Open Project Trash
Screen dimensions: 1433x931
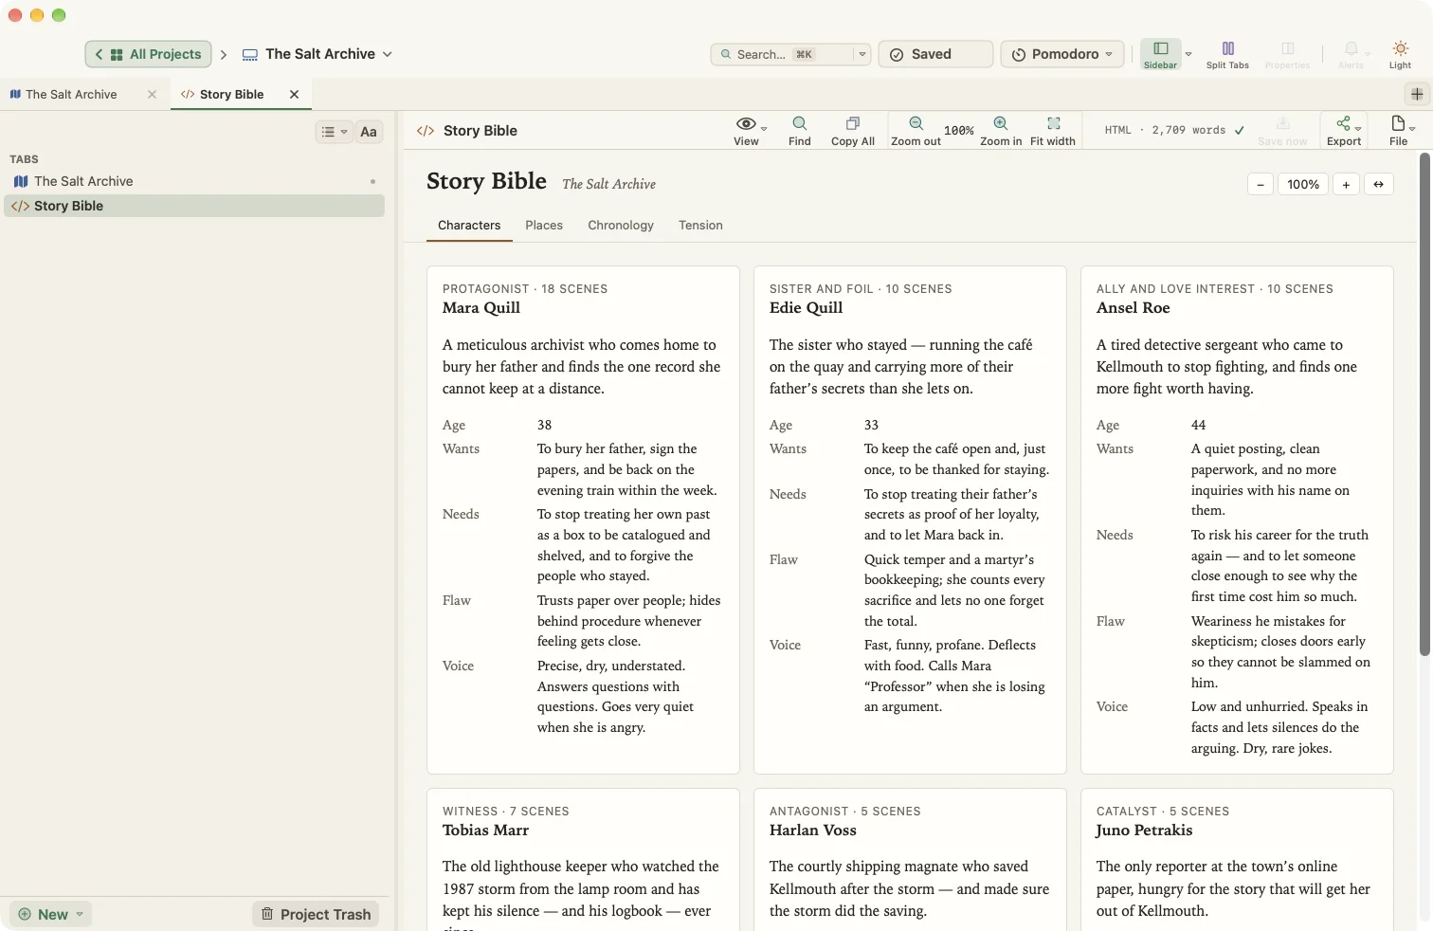coord(316,914)
